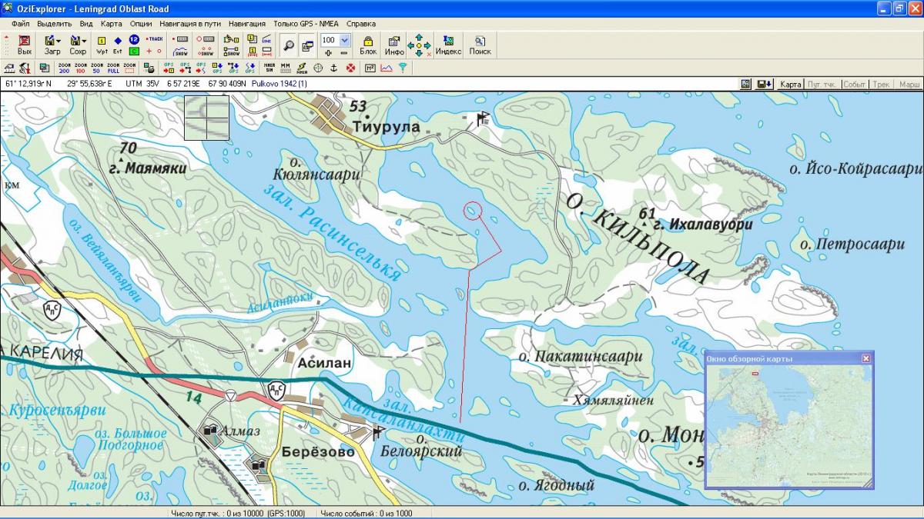Click the Wpt waypoint placement tool
Viewport: 924px width, 519px height.
click(102, 45)
